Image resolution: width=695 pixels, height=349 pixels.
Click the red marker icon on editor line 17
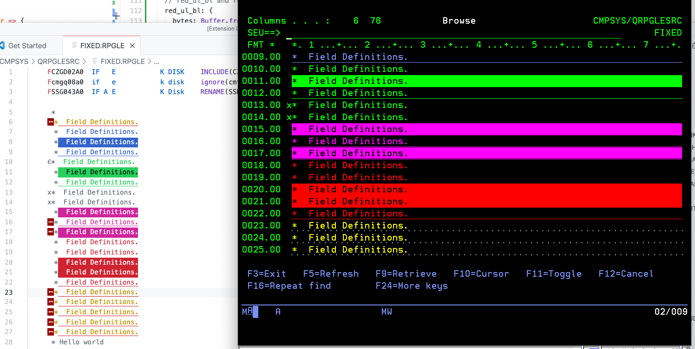click(50, 232)
